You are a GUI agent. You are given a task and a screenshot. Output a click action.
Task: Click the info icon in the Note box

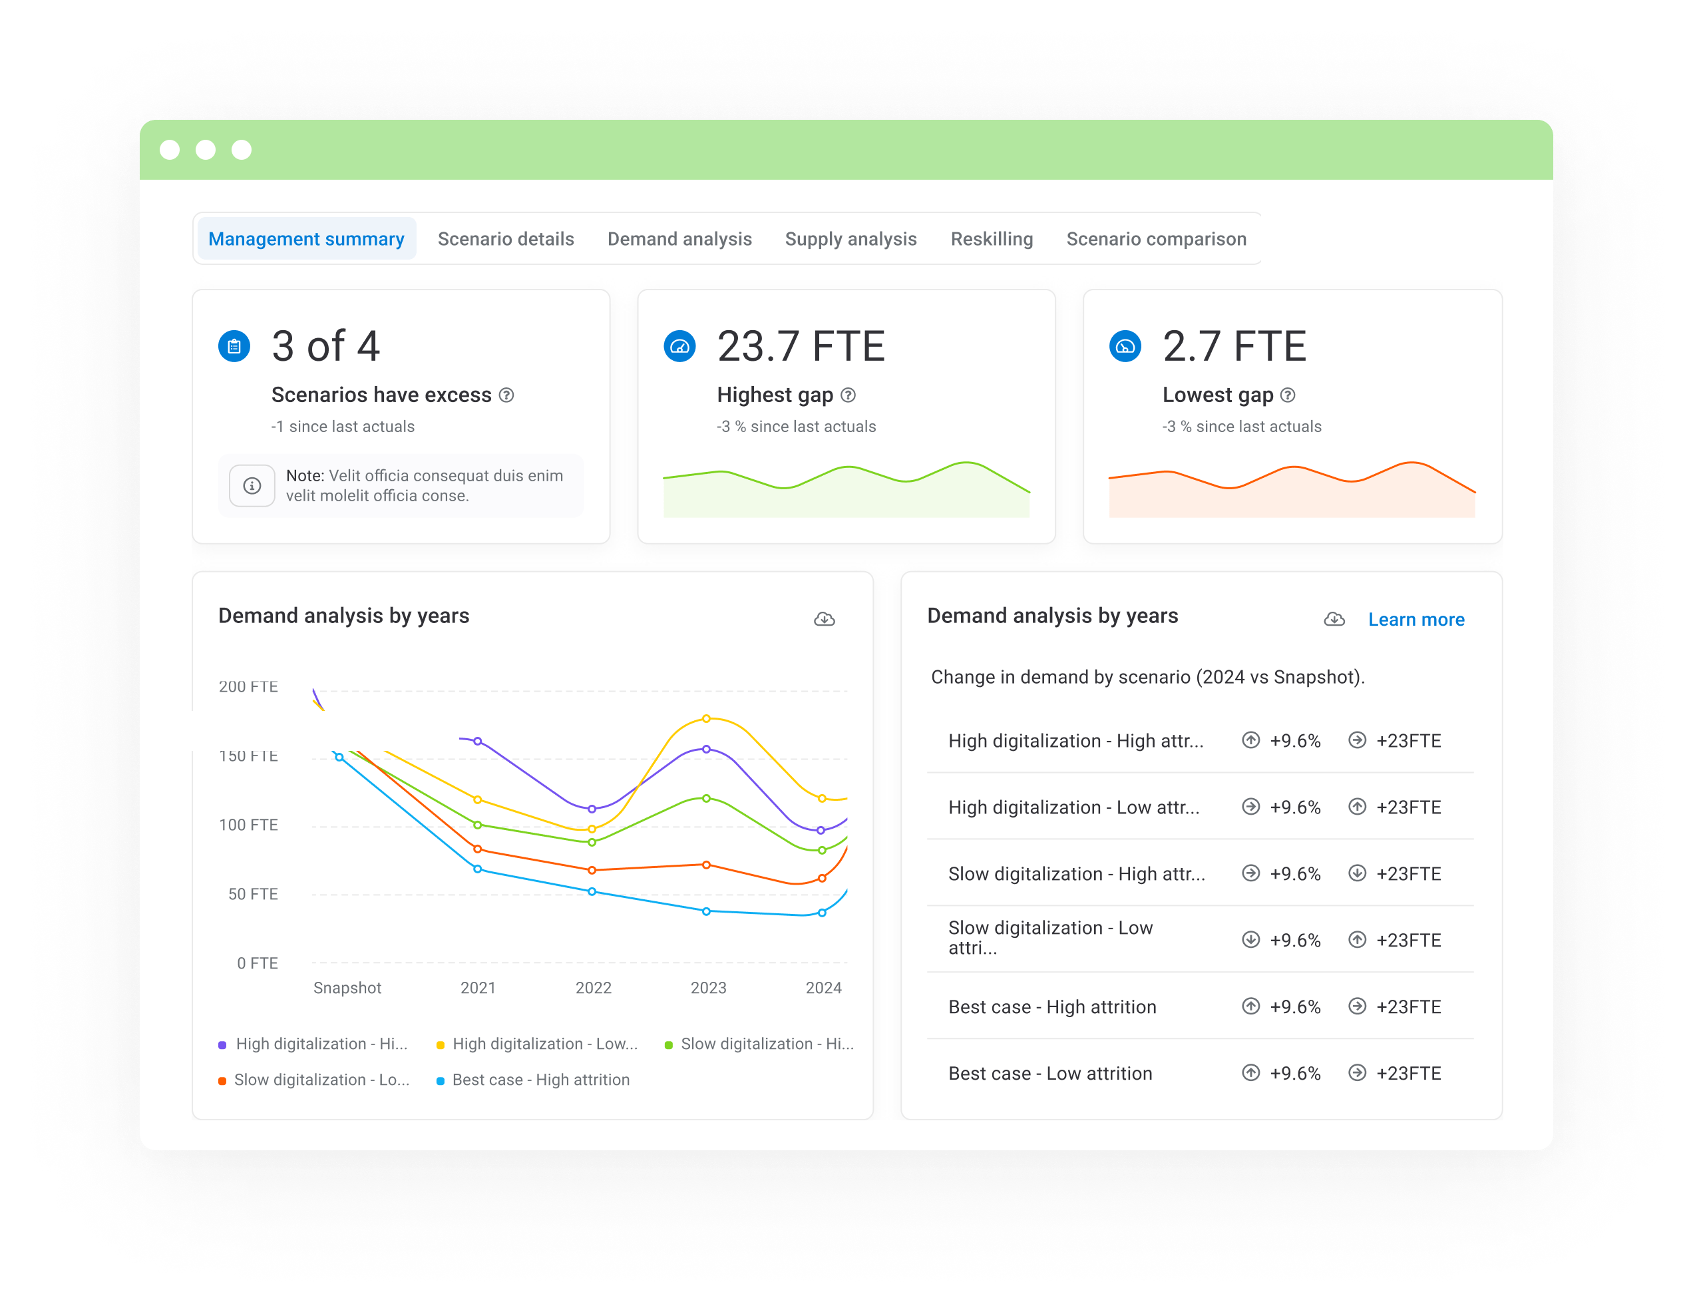(252, 485)
